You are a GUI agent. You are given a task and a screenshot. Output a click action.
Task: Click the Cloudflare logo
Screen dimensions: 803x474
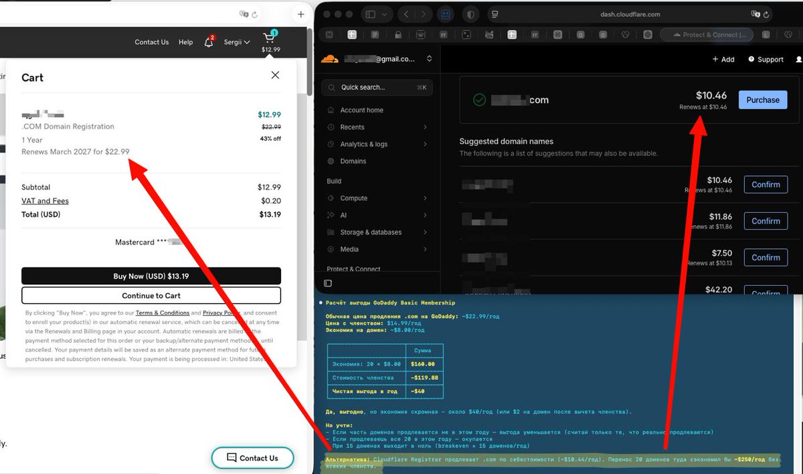coord(330,59)
